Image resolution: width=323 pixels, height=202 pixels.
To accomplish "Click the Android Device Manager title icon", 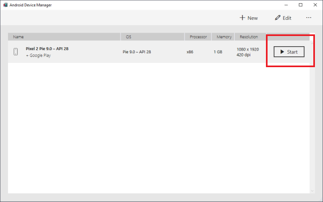I will coord(5,5).
